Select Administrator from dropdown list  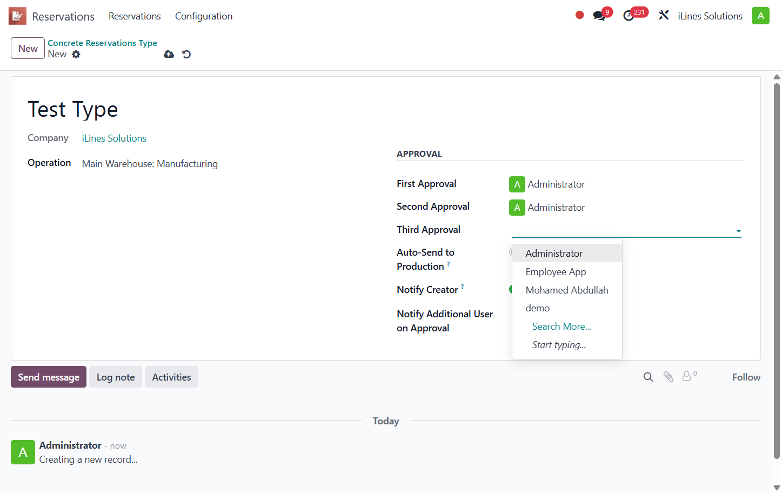(567, 253)
